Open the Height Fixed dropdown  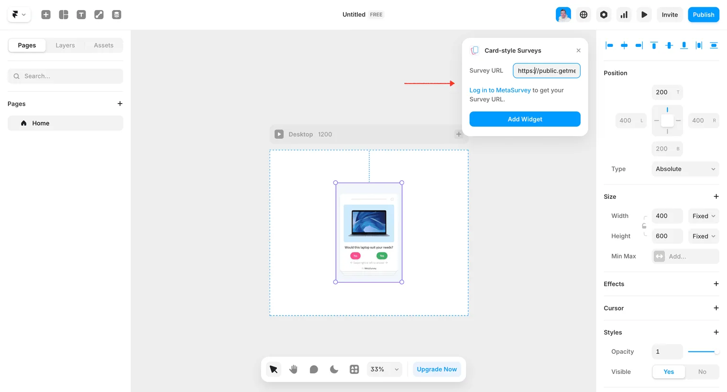pyautogui.click(x=704, y=236)
